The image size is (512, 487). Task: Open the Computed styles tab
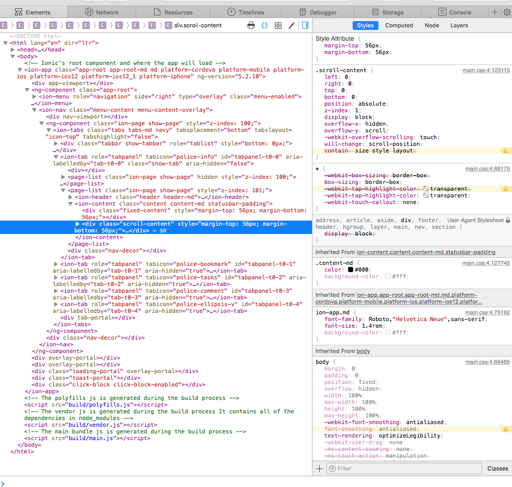point(399,25)
